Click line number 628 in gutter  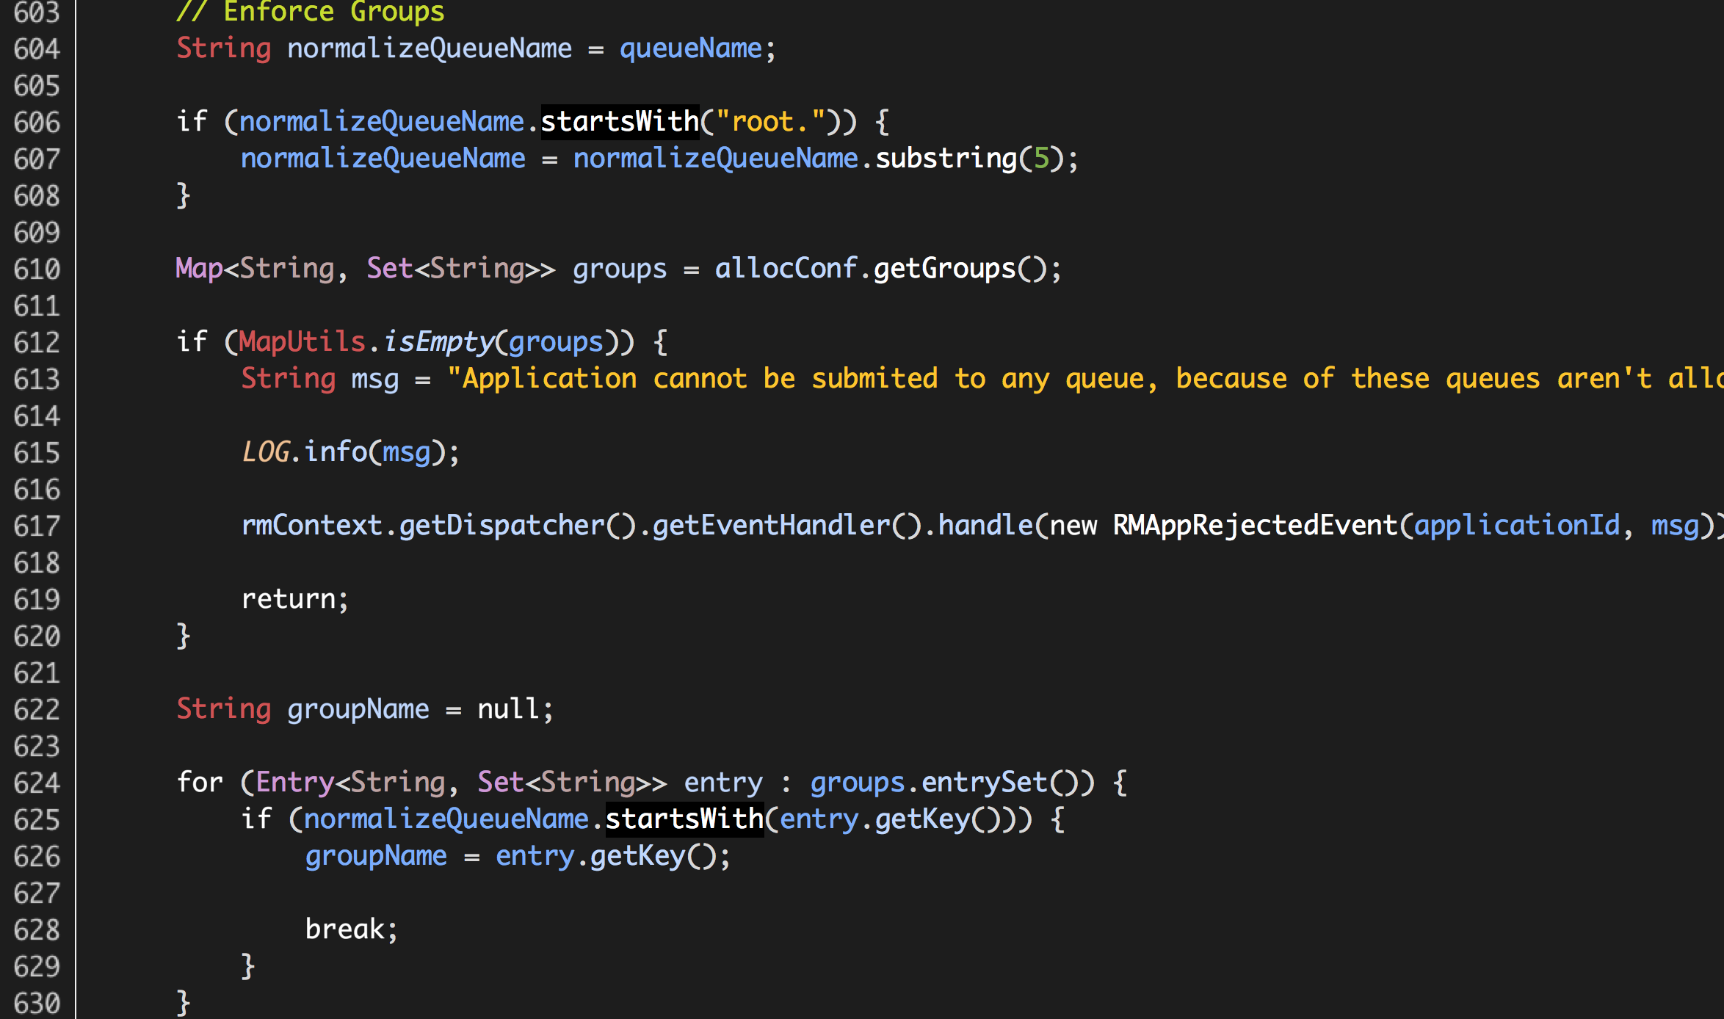[x=37, y=930]
